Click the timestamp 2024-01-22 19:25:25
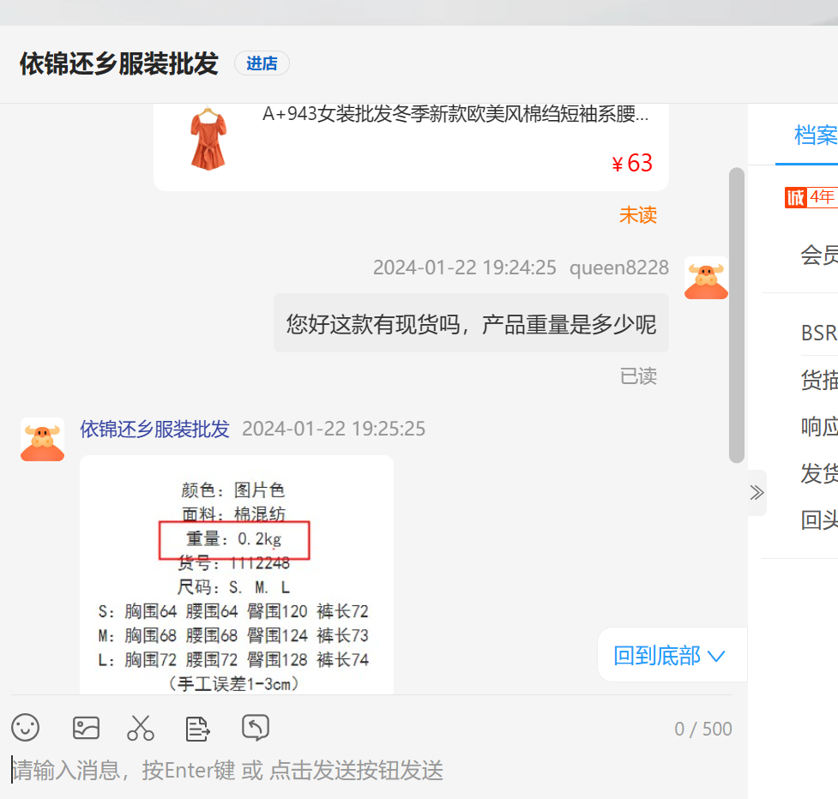 (334, 429)
